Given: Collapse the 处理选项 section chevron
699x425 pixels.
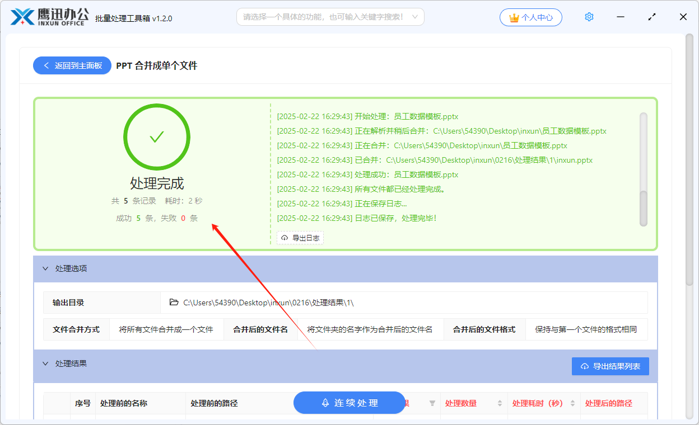Looking at the screenshot, I should pos(45,268).
